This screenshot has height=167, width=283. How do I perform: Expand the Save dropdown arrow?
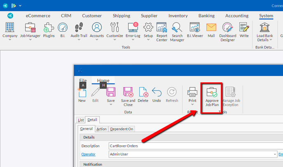click(111, 104)
